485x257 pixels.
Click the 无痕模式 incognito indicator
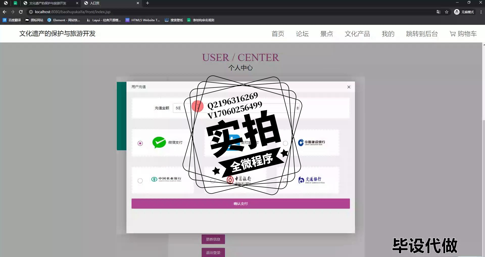tap(464, 12)
